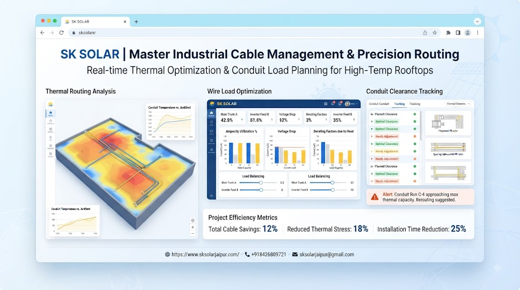The height and width of the screenshot is (290, 520).
Task: Select the Voltage Drop 12% card
Action: [289, 117]
